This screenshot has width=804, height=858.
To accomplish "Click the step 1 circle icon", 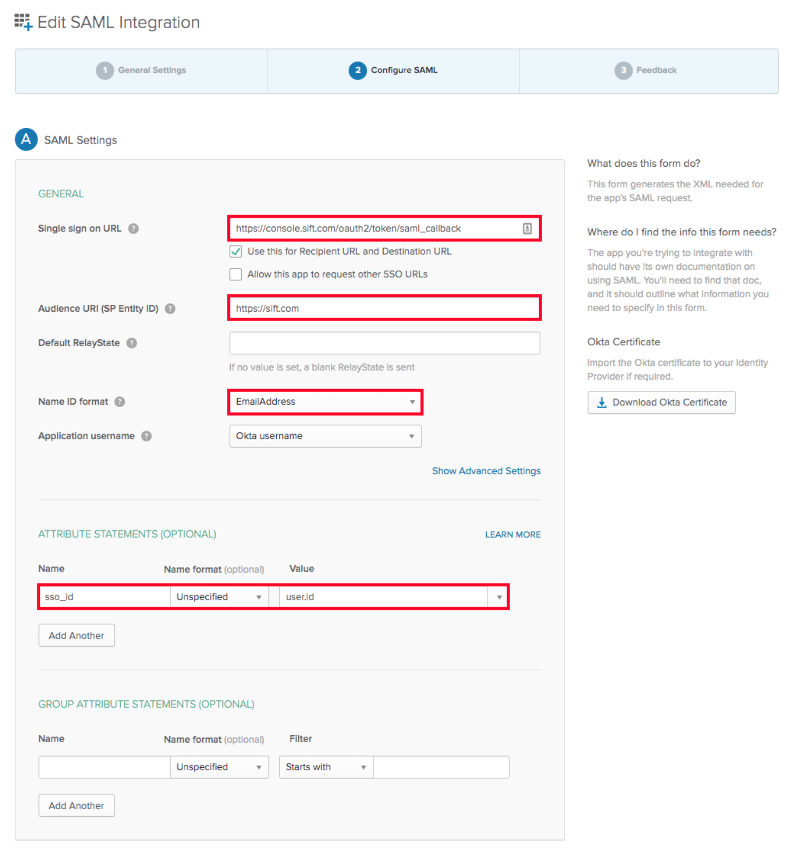I will [x=105, y=71].
